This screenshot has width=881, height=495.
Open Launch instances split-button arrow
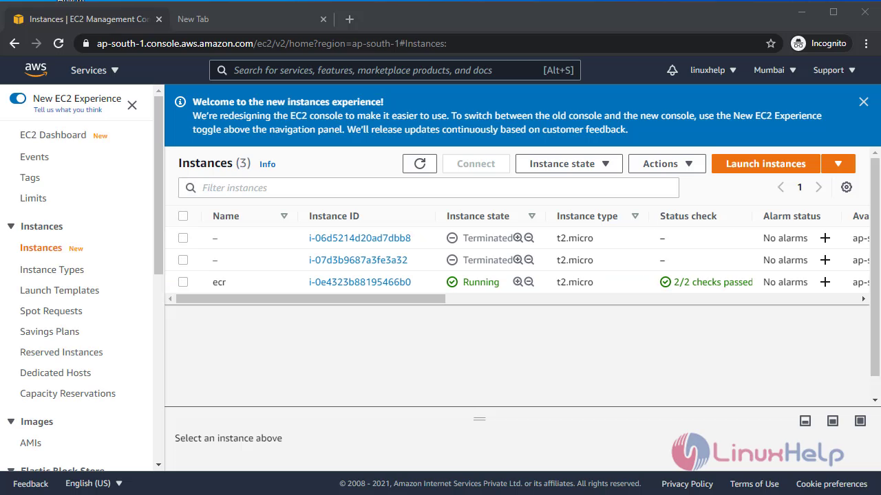click(838, 164)
